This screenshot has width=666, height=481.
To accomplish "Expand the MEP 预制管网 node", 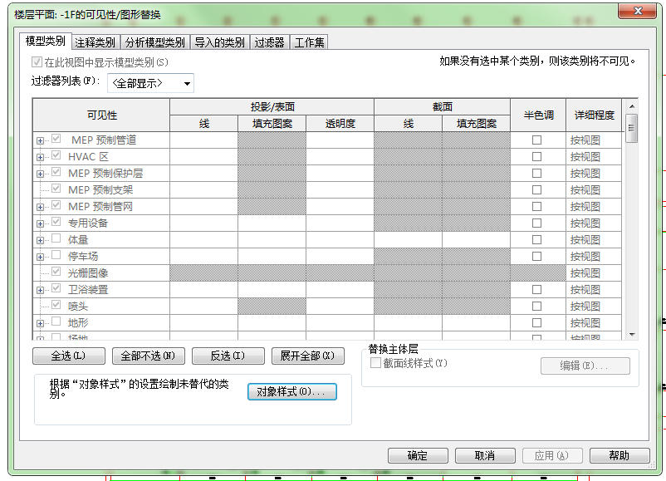I will (x=40, y=207).
